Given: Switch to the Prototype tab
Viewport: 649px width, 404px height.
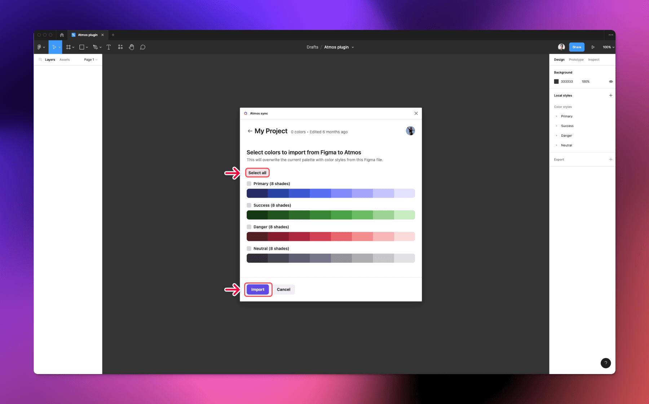Looking at the screenshot, I should tap(576, 60).
